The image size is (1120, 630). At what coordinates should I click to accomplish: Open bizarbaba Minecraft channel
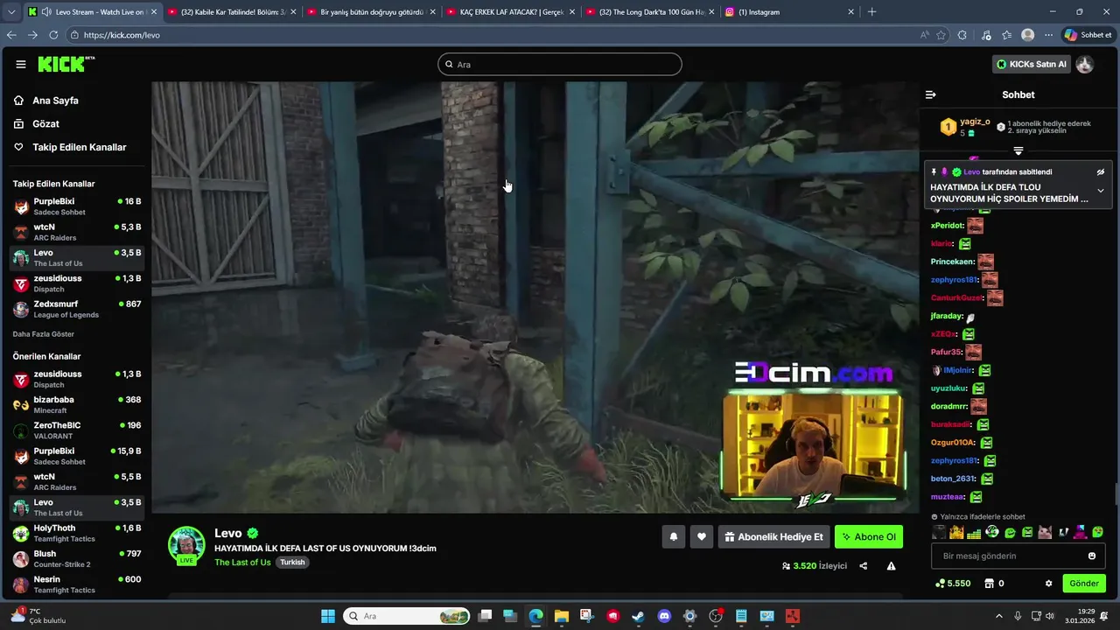tap(77, 404)
